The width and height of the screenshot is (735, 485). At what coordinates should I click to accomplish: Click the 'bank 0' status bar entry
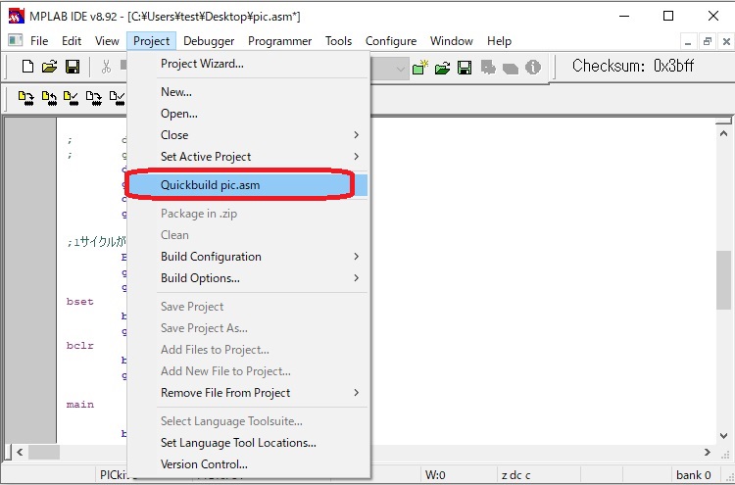pos(693,475)
